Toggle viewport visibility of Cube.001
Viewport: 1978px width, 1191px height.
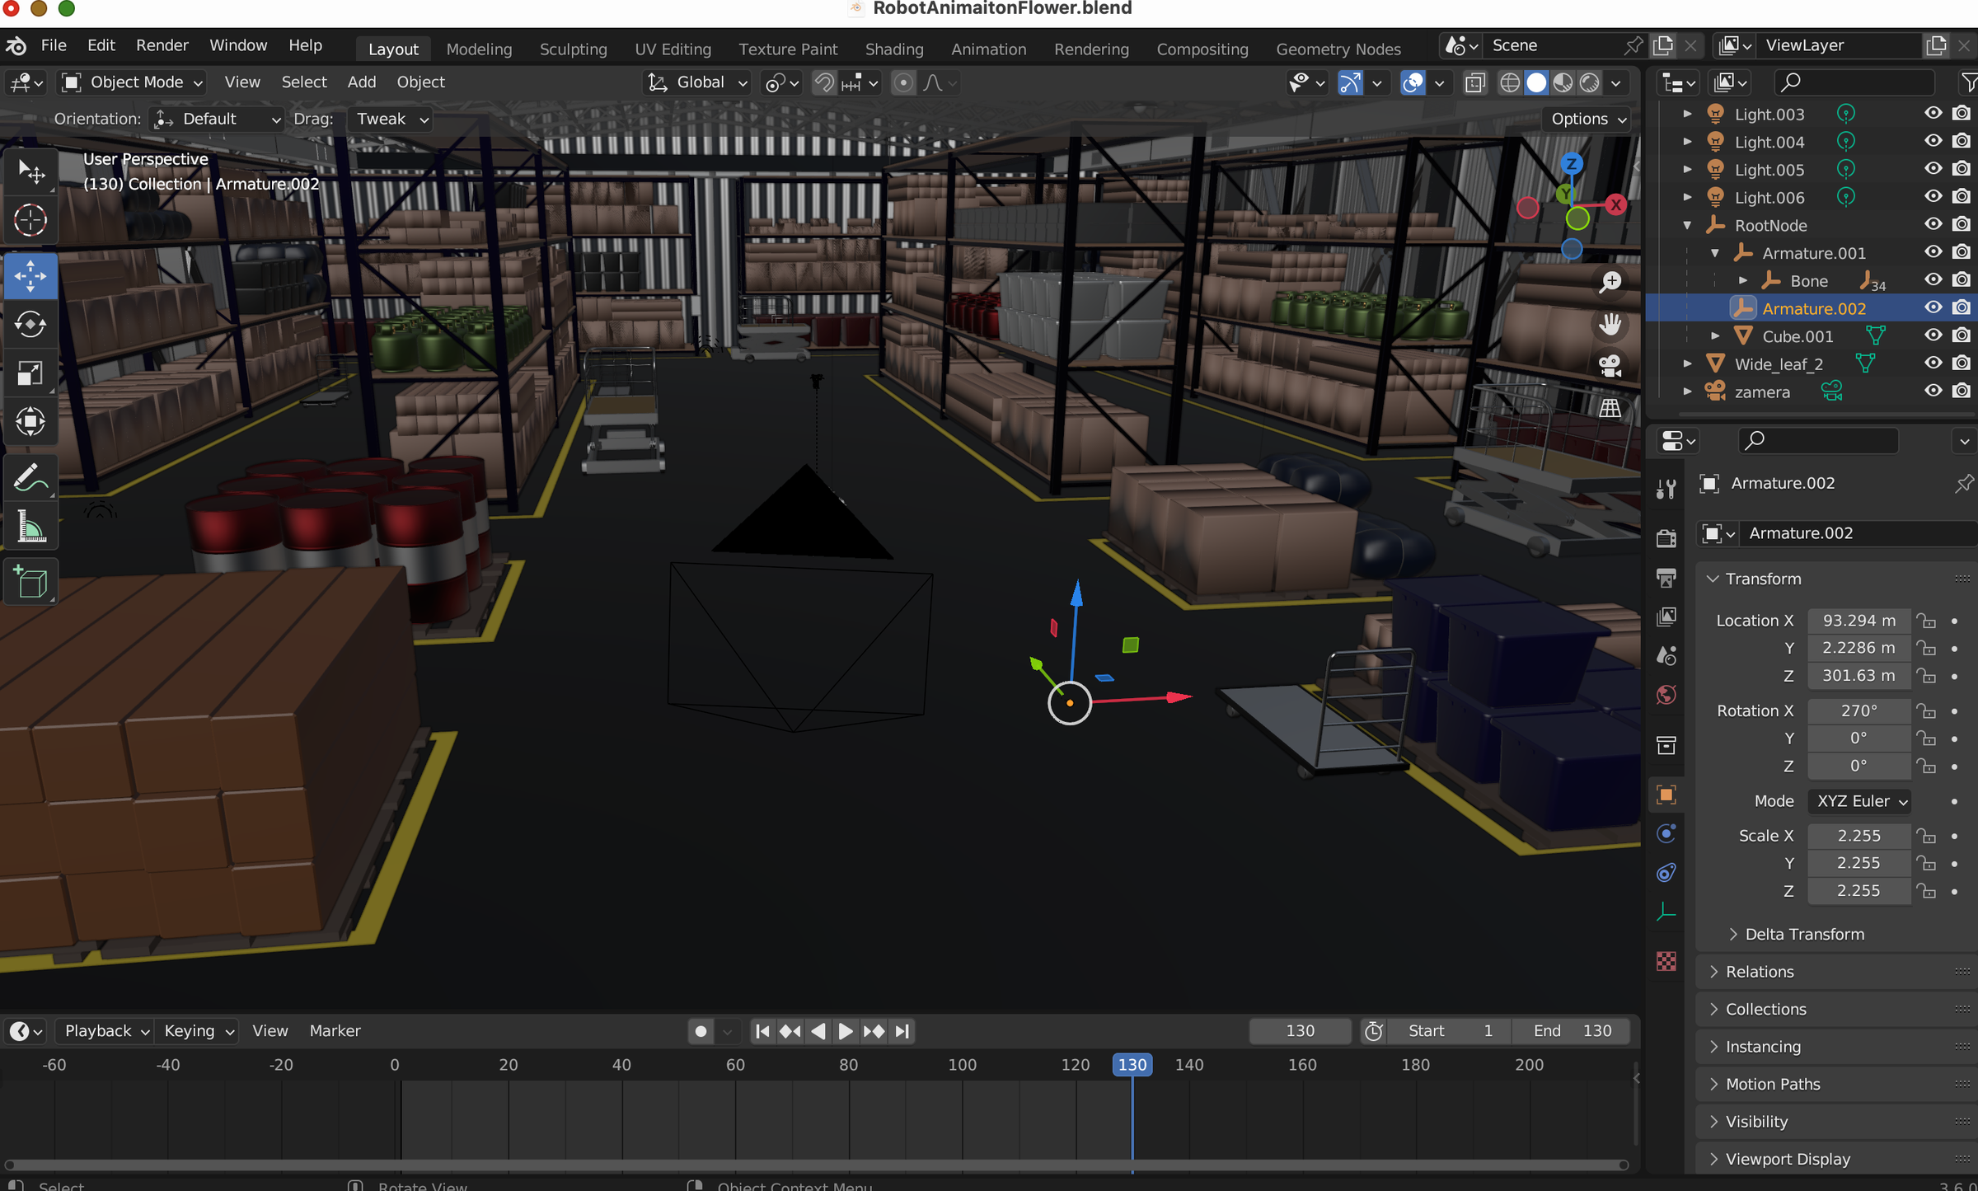click(x=1933, y=335)
